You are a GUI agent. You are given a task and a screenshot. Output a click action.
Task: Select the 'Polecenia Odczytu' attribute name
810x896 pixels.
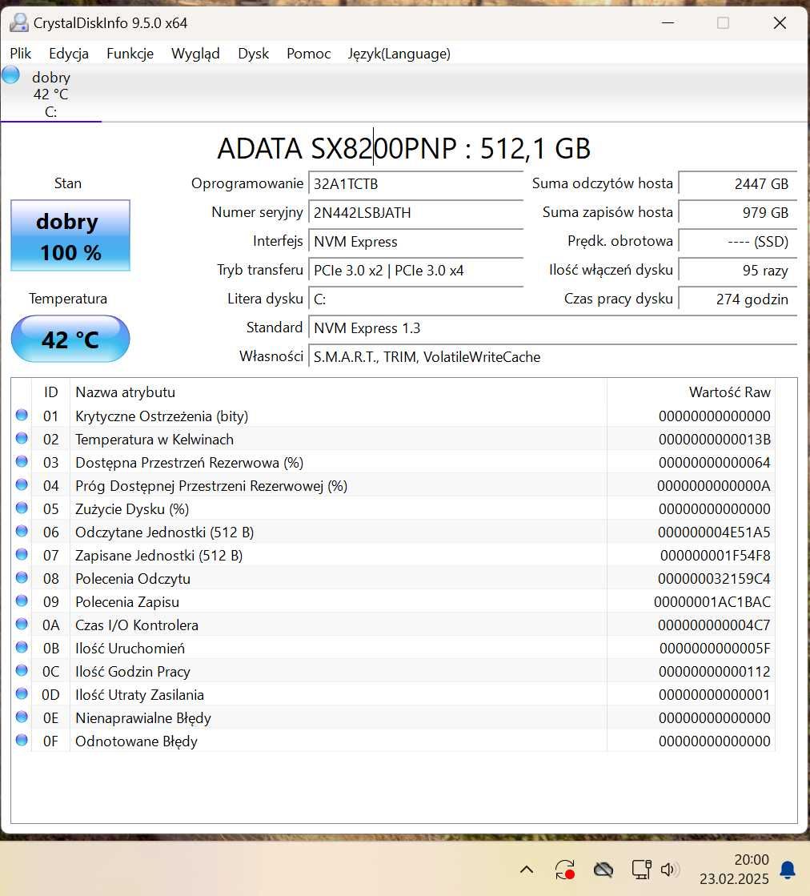pyautogui.click(x=133, y=579)
